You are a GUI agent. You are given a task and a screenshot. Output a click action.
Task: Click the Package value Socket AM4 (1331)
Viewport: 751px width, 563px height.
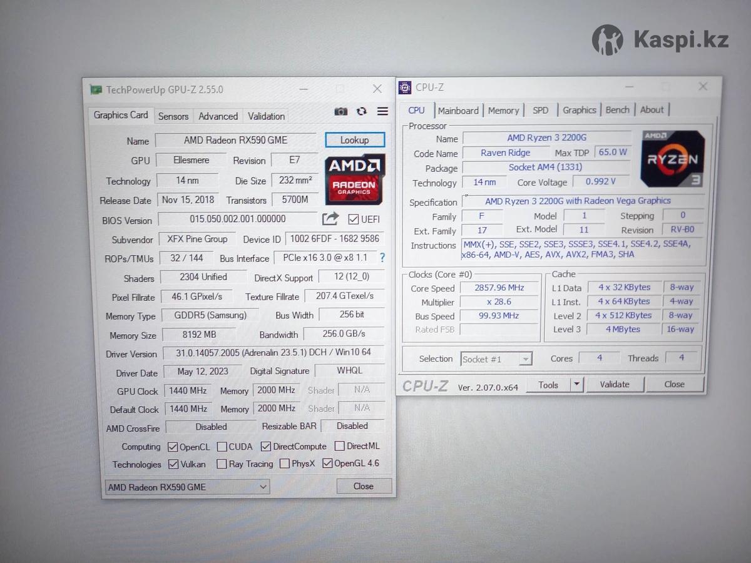click(546, 167)
